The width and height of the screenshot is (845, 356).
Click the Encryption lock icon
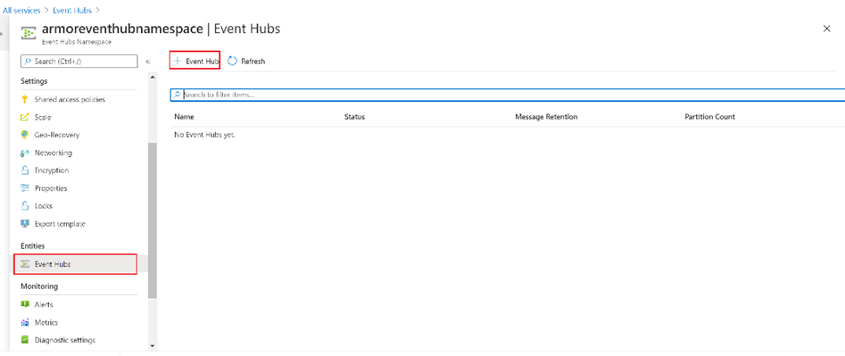pos(24,170)
